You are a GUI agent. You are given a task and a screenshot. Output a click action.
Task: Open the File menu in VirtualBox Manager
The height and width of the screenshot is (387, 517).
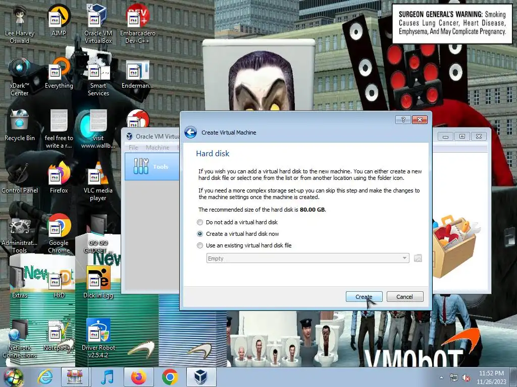[x=133, y=148]
